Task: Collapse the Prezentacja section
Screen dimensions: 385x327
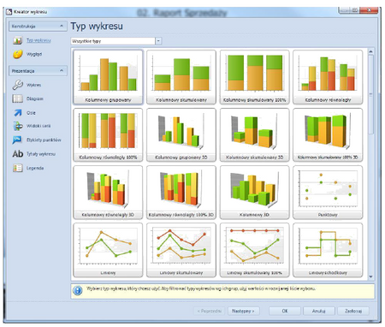Action: coord(62,70)
